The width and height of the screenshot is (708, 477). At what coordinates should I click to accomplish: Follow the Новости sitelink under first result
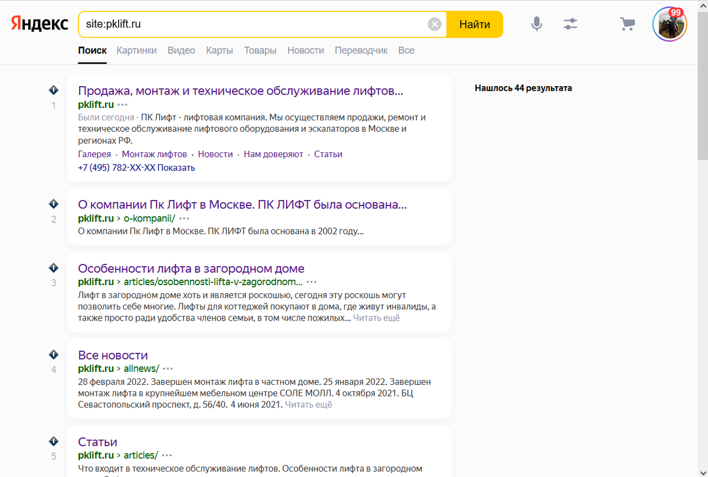[x=215, y=154]
